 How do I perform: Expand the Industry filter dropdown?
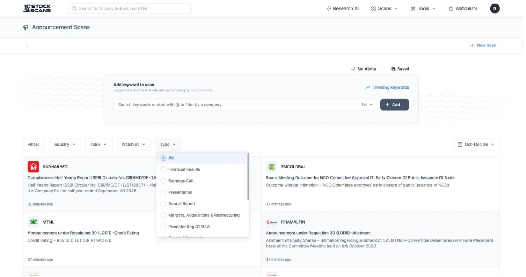pos(64,145)
